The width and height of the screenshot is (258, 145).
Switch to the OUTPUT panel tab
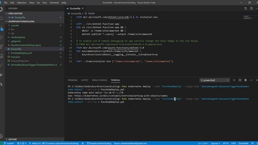[85, 80]
